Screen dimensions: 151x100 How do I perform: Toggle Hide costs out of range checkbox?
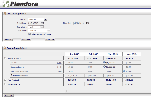click(x=29, y=34)
